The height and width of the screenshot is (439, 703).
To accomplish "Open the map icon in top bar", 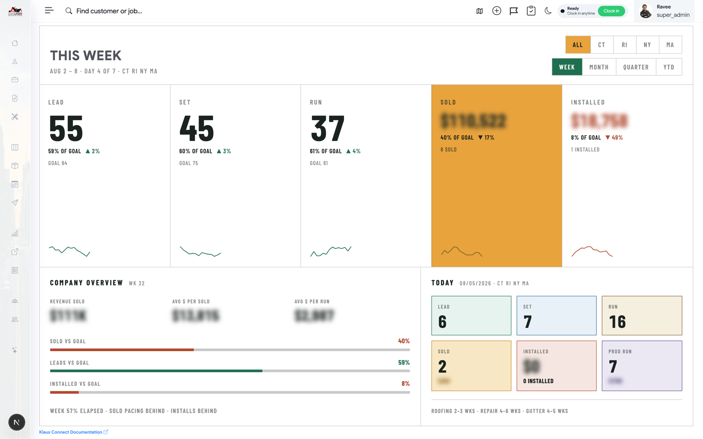I will [480, 11].
